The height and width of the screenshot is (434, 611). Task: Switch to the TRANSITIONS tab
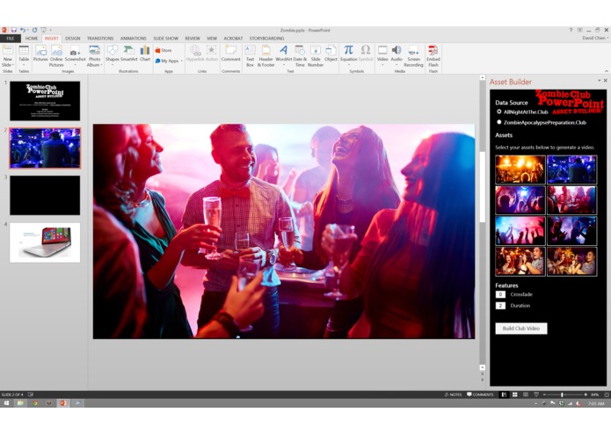pyautogui.click(x=100, y=39)
